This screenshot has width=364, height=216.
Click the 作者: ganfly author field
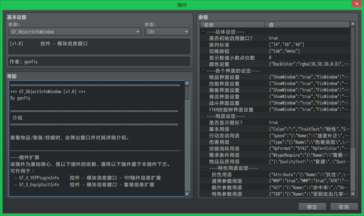pyautogui.click(x=99, y=62)
